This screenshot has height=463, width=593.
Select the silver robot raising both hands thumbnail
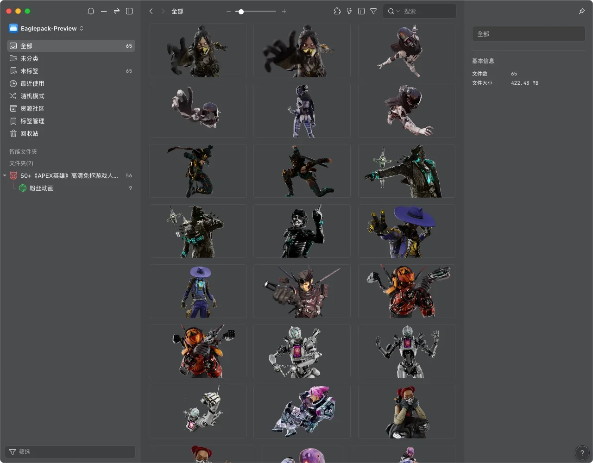[x=406, y=351]
